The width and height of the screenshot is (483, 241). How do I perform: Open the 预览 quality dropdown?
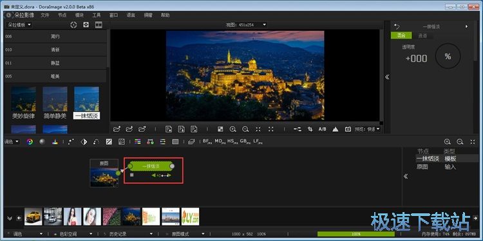pos(368,129)
